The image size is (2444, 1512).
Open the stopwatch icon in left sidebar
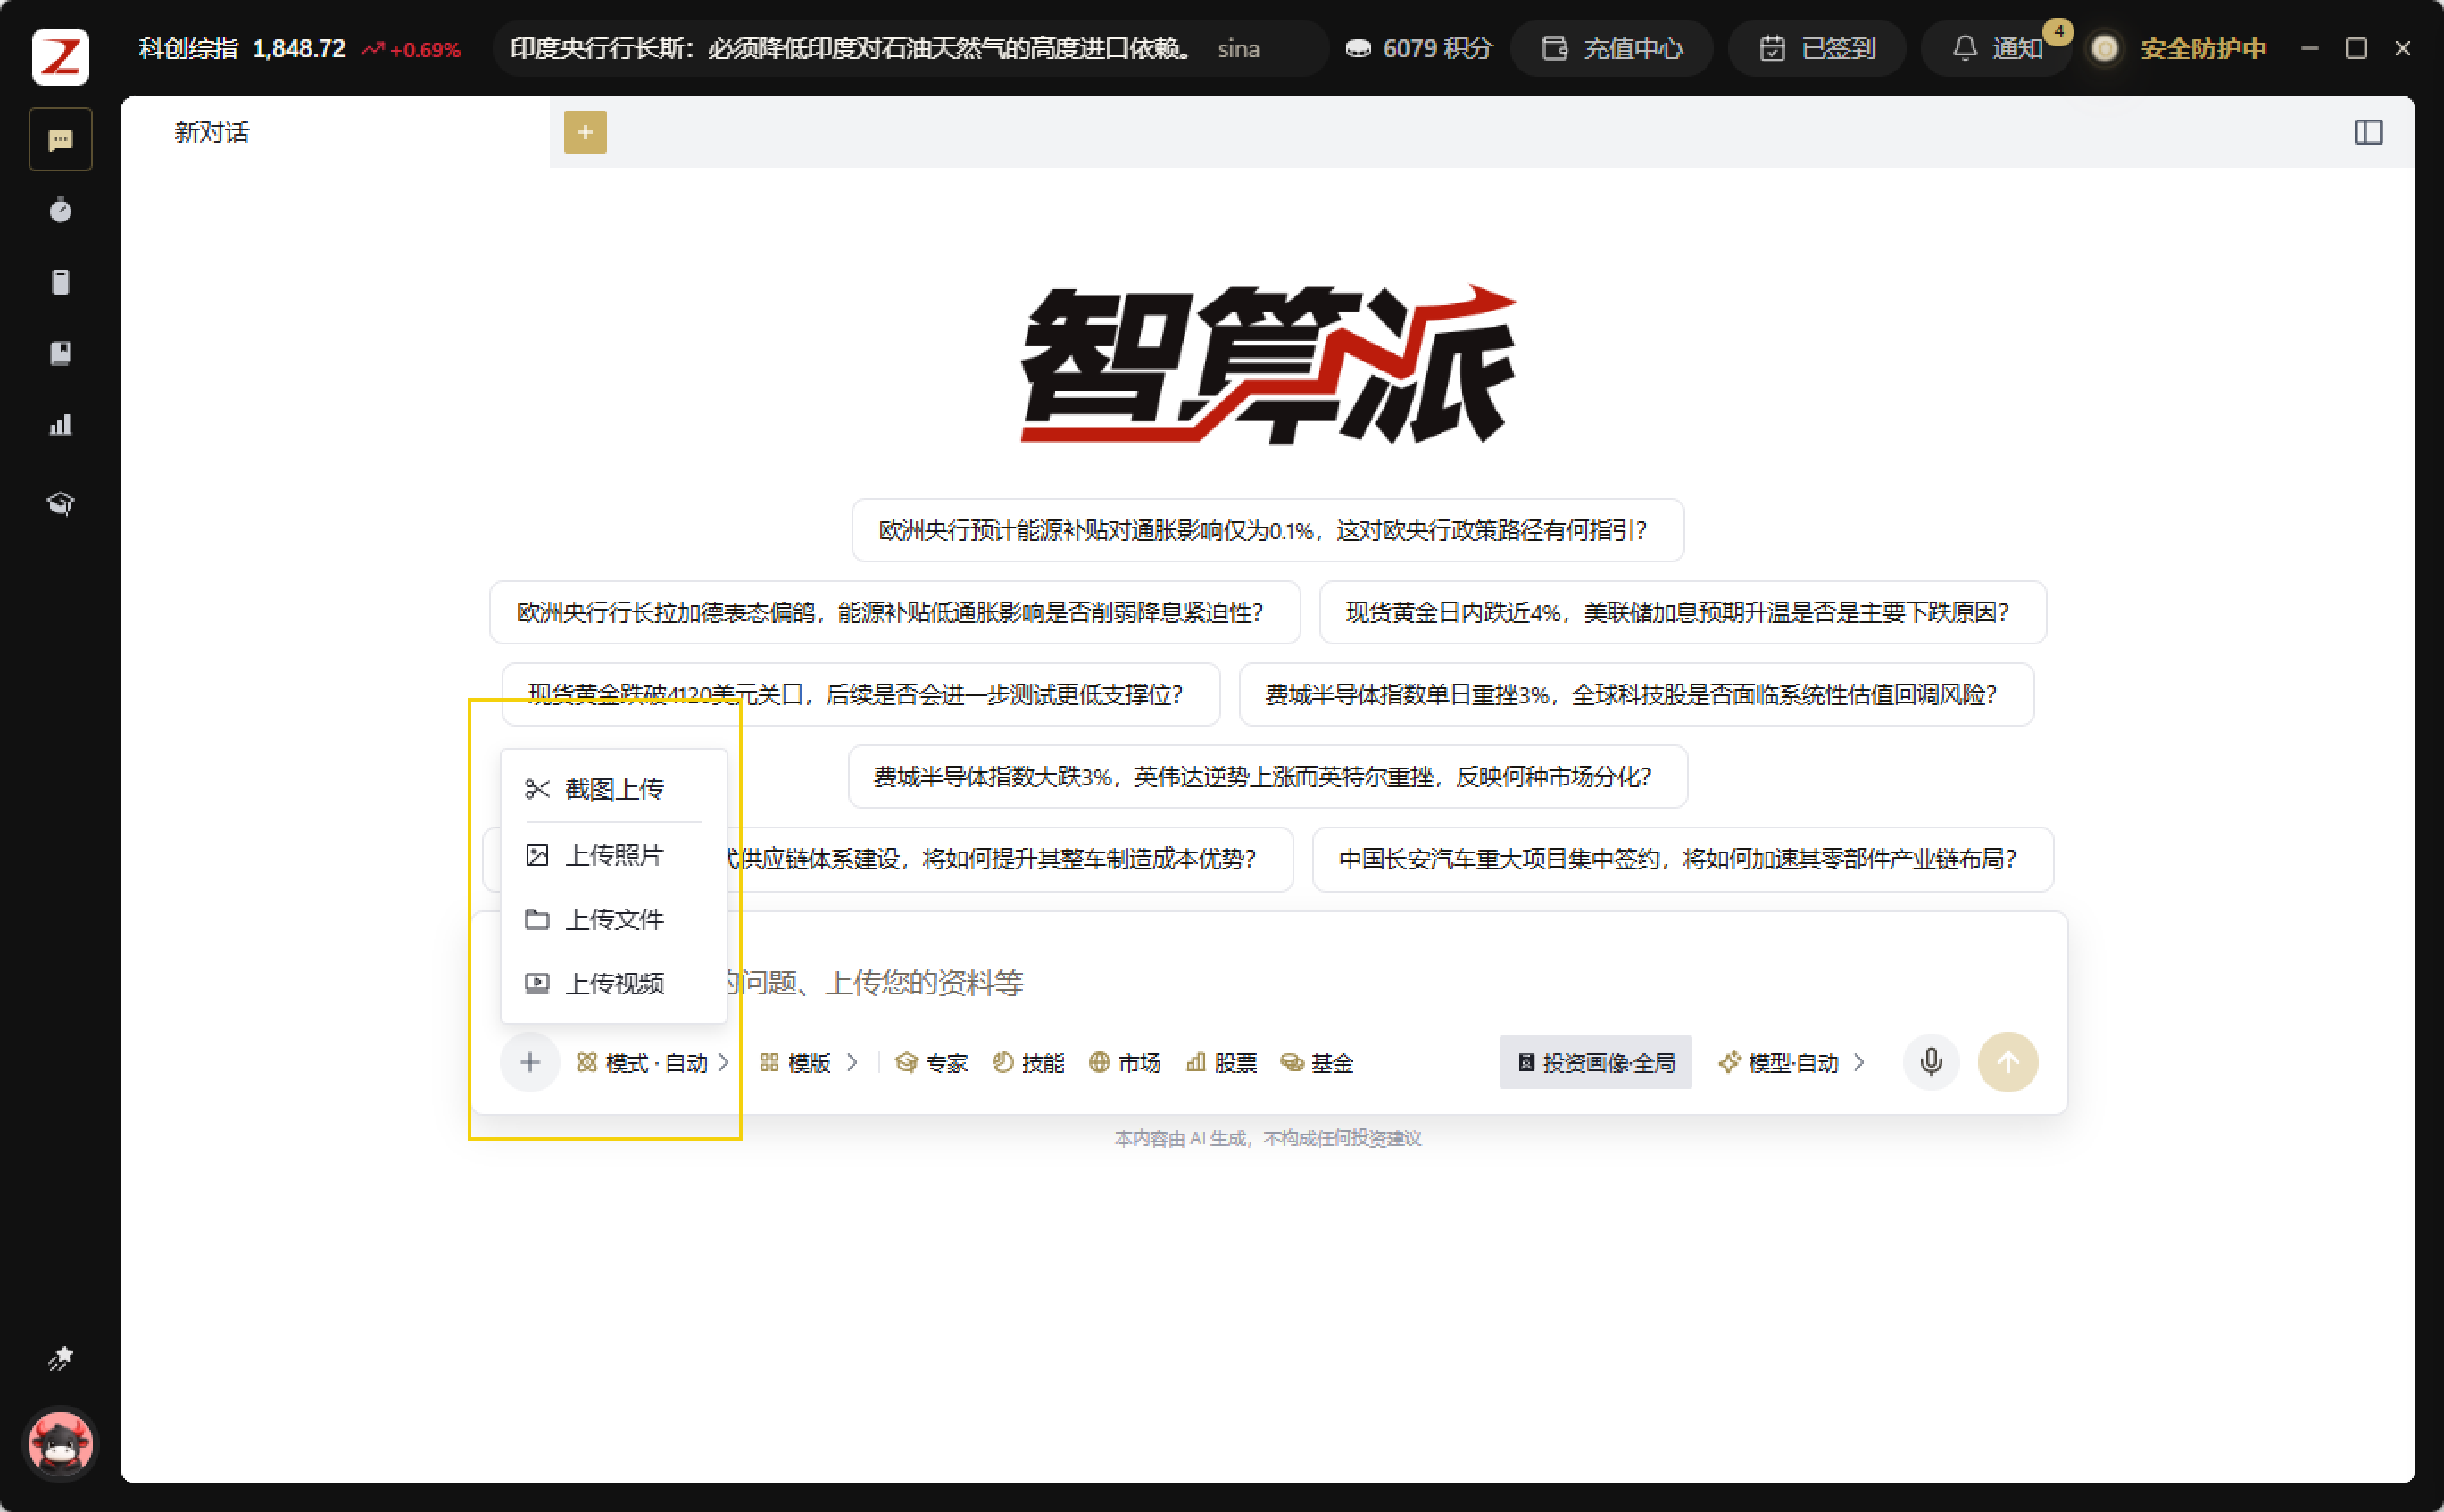(60, 210)
